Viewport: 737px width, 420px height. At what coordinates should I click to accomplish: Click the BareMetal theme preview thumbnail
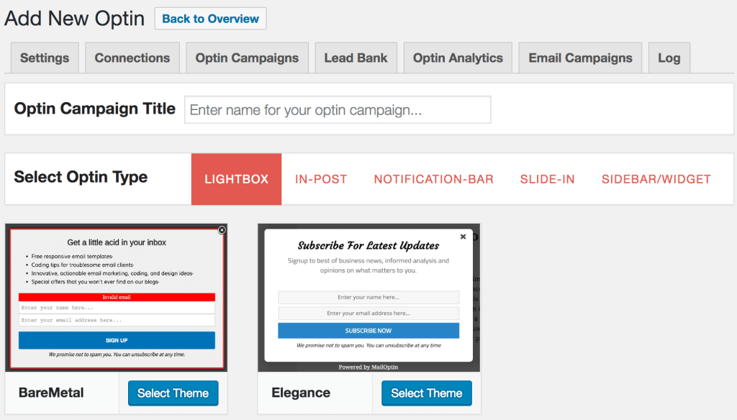(117, 298)
